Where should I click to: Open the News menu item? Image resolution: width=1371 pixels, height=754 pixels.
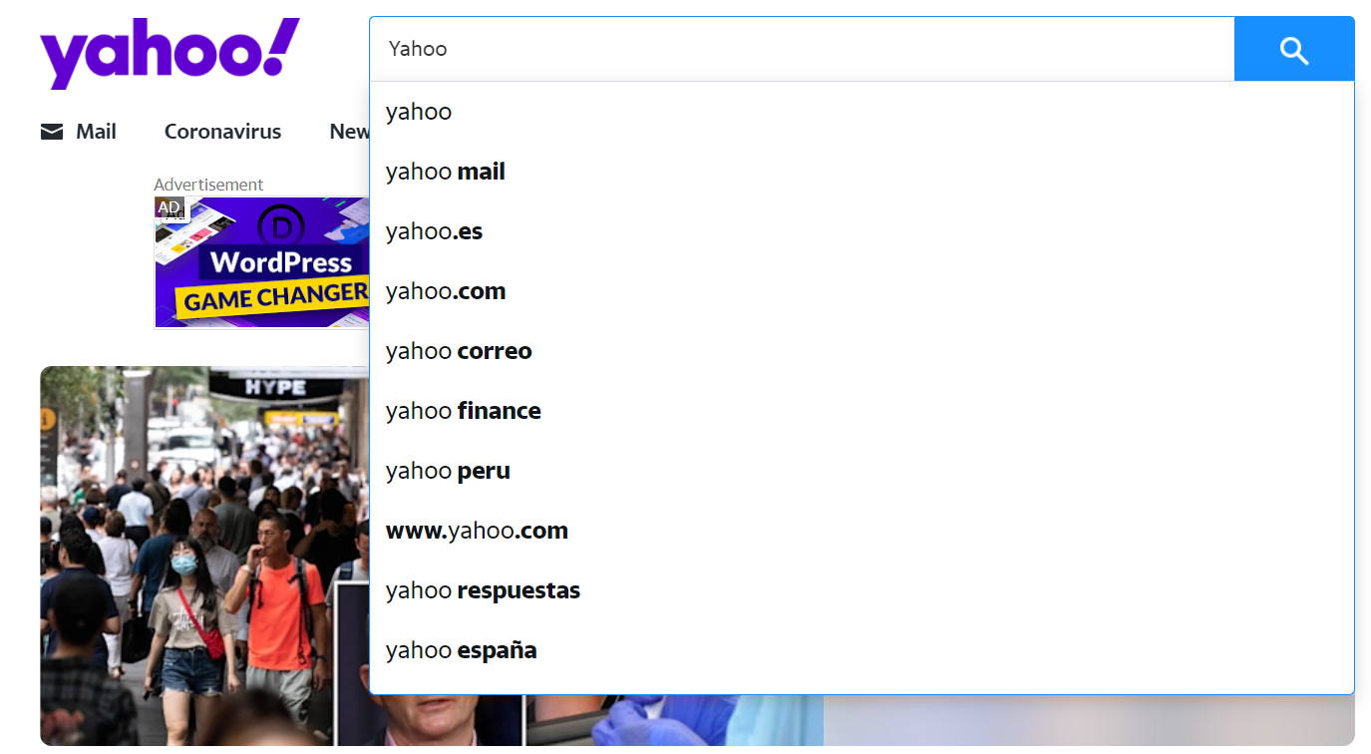(348, 131)
